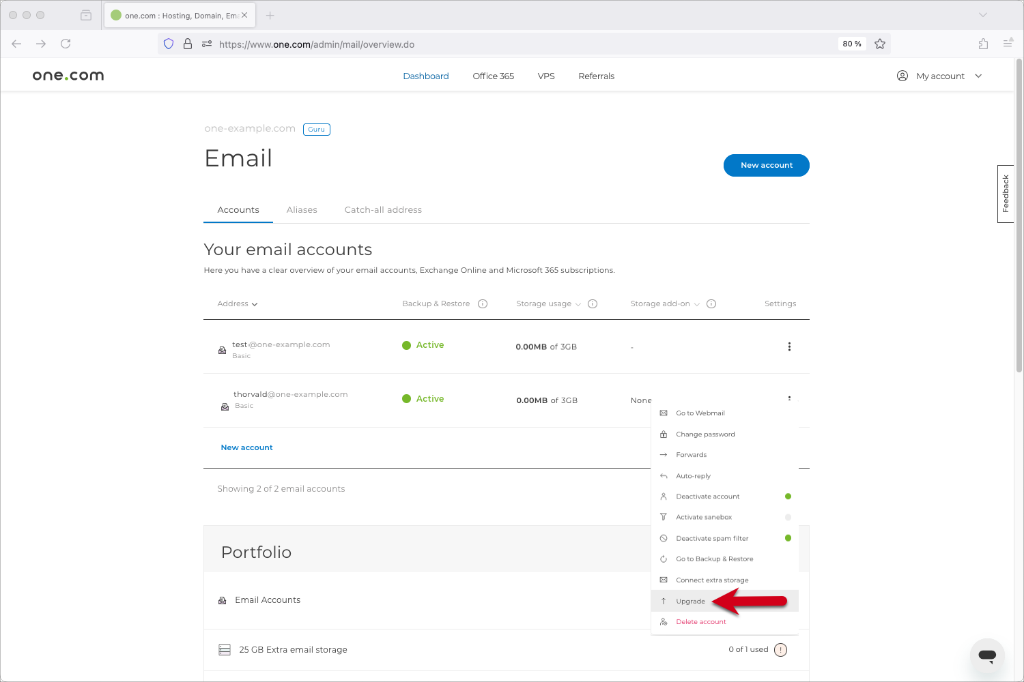Open the chat support bubble
The width and height of the screenshot is (1024, 682).
(x=986, y=655)
